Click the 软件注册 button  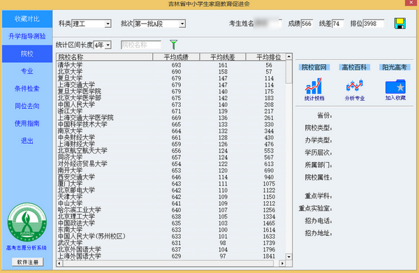tap(27, 262)
